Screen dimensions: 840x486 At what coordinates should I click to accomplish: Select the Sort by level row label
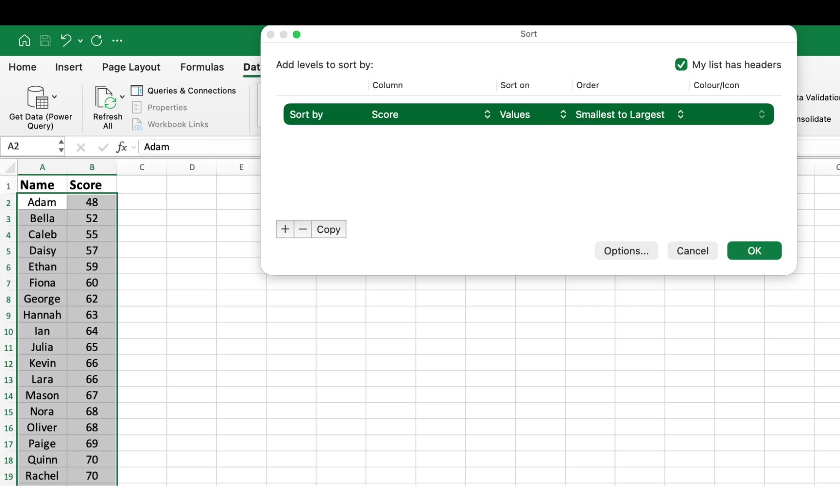(x=306, y=114)
